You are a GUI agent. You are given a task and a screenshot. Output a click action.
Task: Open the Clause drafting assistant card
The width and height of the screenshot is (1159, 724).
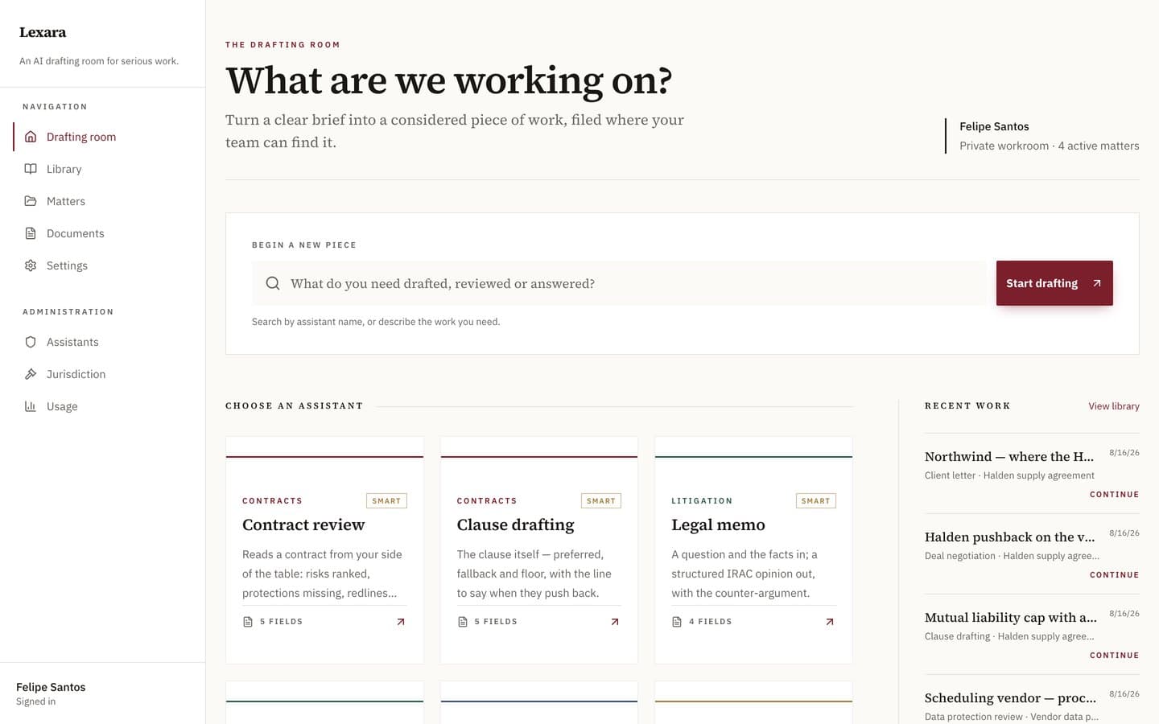coord(539,550)
